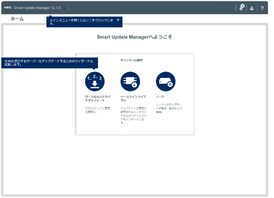Click the user account icon
The image size is (274, 198).
[252, 8]
